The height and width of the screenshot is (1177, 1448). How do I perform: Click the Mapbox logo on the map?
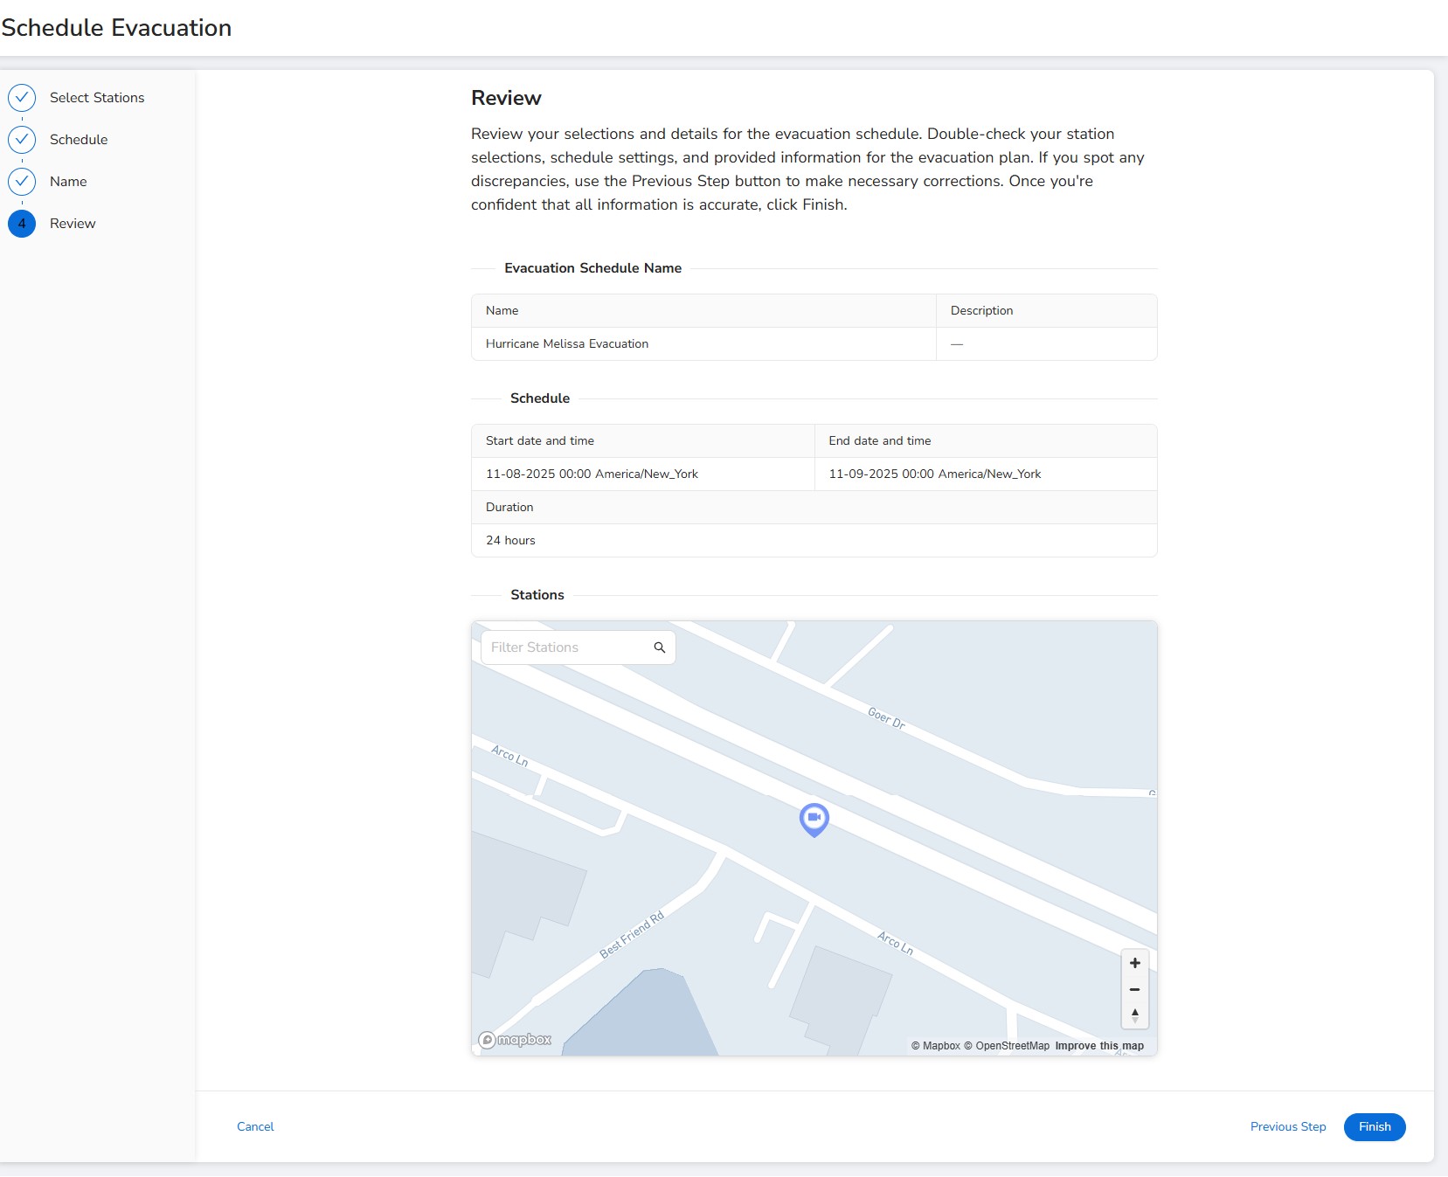click(x=516, y=1039)
